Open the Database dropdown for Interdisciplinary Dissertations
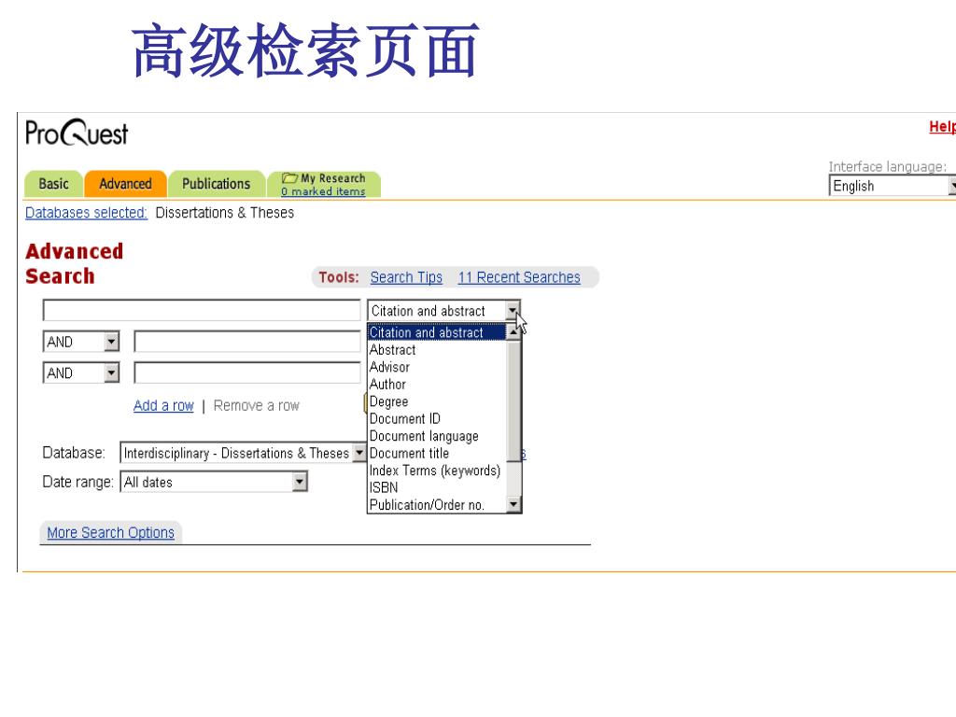 coord(244,453)
